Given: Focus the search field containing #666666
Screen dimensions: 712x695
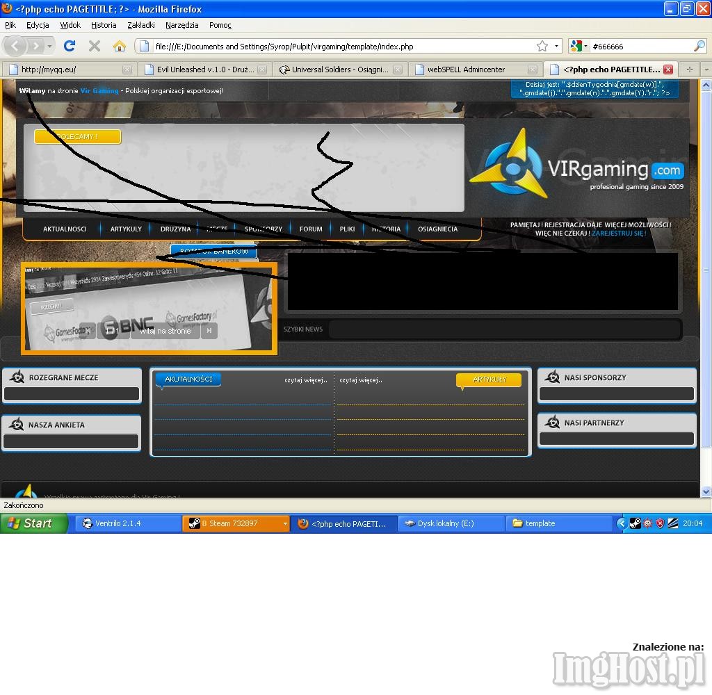Looking at the screenshot, I should pyautogui.click(x=642, y=47).
